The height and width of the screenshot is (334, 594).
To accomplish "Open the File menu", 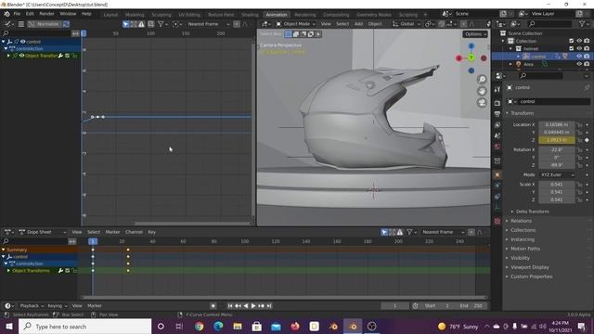I will pos(17,14).
